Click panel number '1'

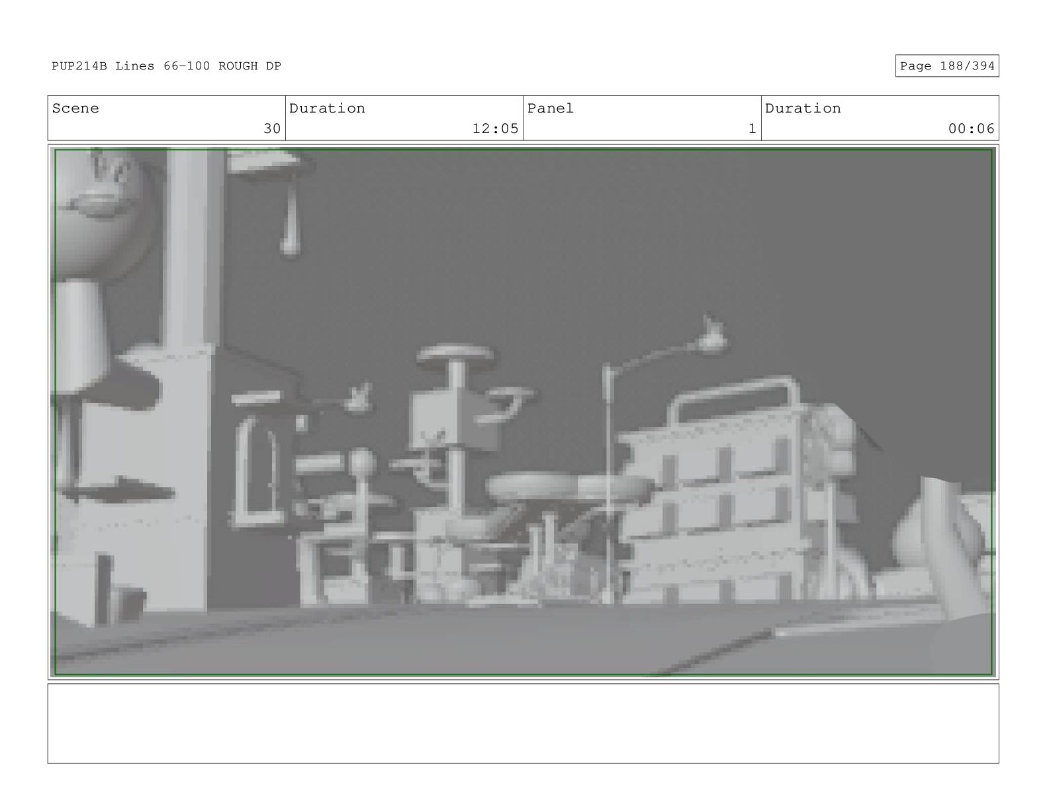pos(752,129)
